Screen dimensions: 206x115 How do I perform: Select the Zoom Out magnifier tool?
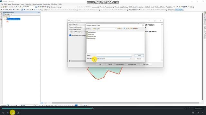[4, 10]
